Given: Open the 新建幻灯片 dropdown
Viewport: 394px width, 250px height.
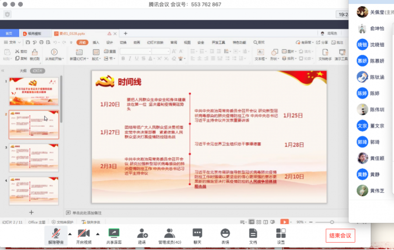Looking at the screenshot, I should tap(78, 59).
